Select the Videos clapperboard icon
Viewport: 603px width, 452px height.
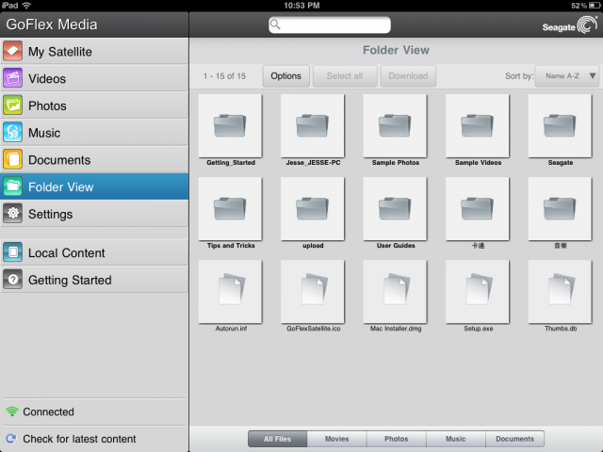pos(12,78)
